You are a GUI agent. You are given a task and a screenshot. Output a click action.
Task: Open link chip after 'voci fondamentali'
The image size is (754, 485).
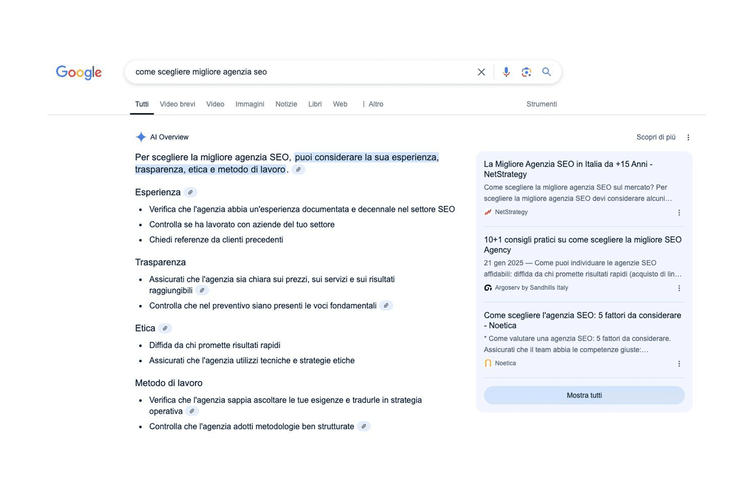click(x=386, y=306)
